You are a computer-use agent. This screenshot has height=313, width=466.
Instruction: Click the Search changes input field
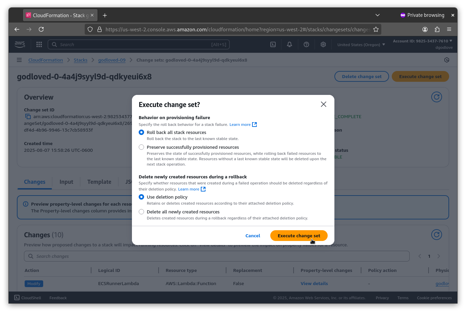pyautogui.click(x=217, y=256)
